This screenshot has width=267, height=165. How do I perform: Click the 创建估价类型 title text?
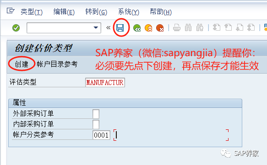[44, 48]
